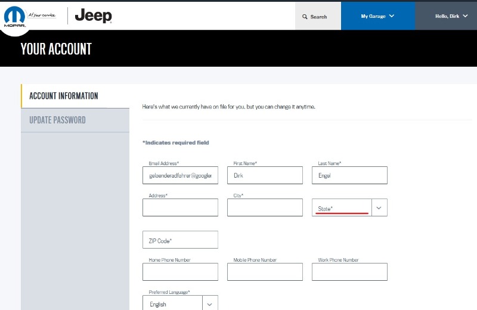Click the Mobile Phone Number field
The height and width of the screenshot is (310, 477).
coord(265,272)
